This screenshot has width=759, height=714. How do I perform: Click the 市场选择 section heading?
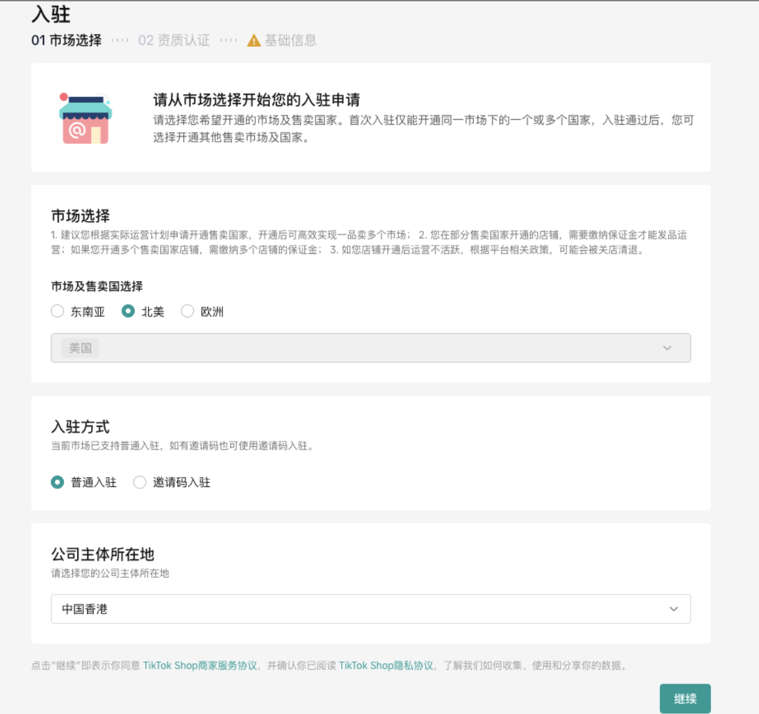click(81, 216)
